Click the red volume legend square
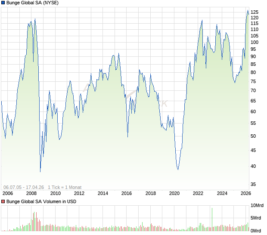The image size is (267, 235). [x=3, y=202]
